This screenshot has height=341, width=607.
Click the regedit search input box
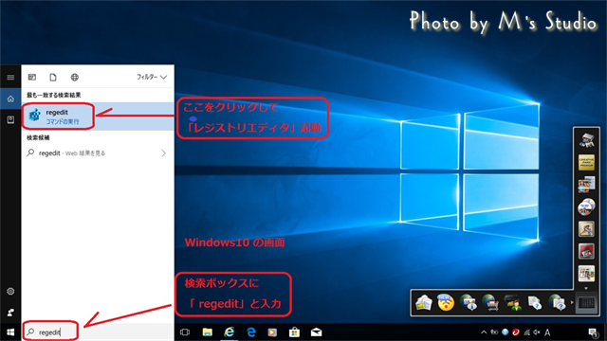tap(98, 332)
